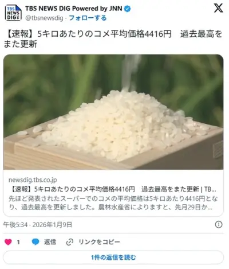Screen dimensions: 229x269
Task: Click the 1件の返信を読む button
Action: tap(113, 258)
